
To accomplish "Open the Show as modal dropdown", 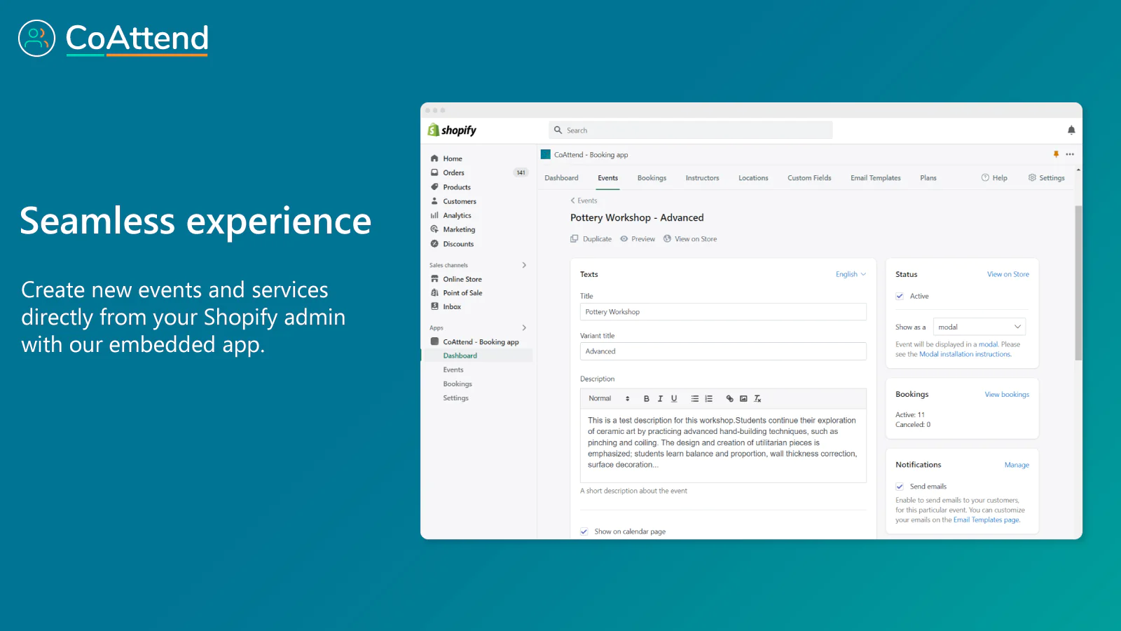I will click(979, 327).
